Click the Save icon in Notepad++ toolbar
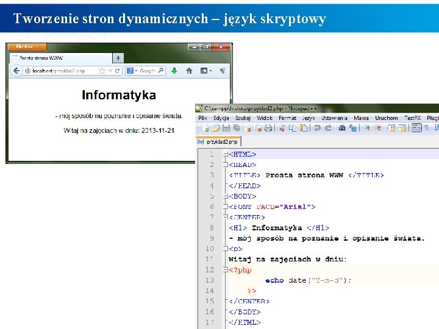The width and height of the screenshot is (439, 329). point(226,128)
